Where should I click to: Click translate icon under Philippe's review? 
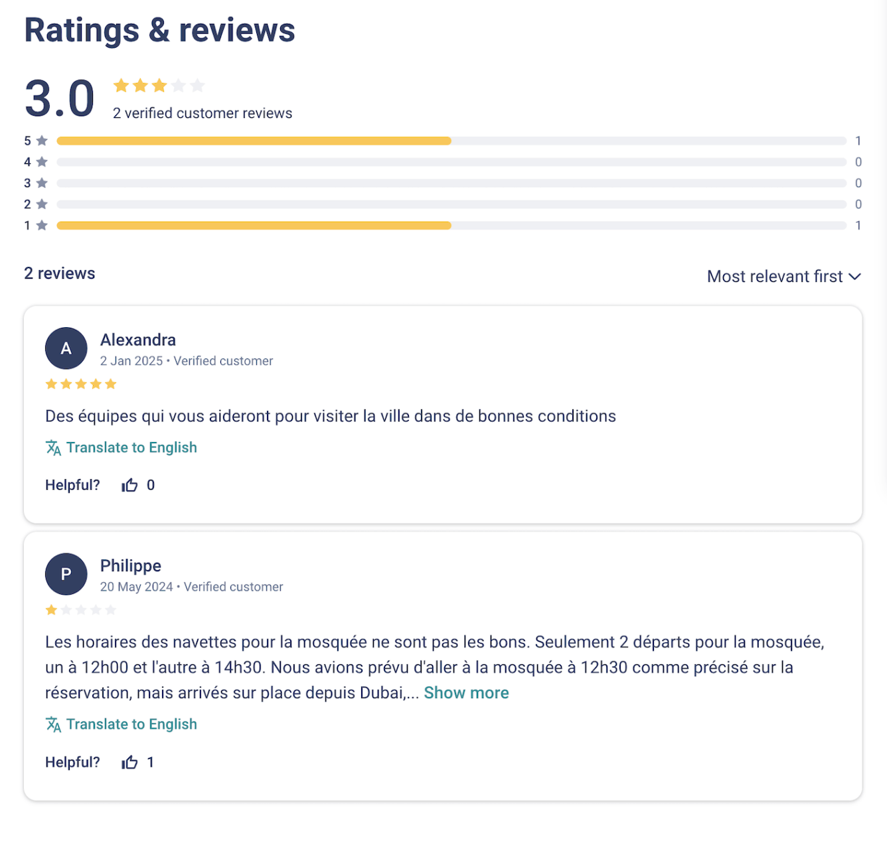pyautogui.click(x=53, y=725)
